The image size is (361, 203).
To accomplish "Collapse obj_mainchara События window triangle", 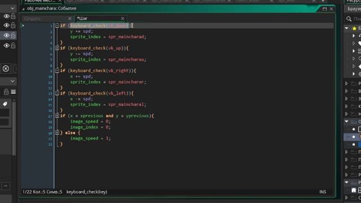I will pyautogui.click(x=23, y=9).
